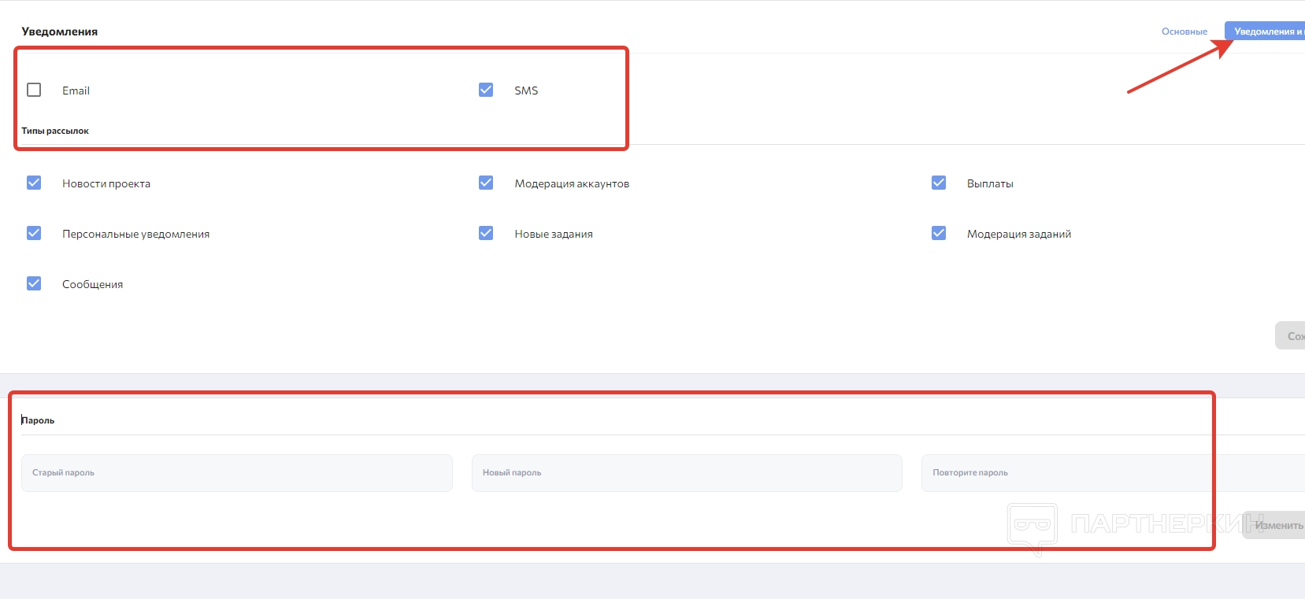Uncheck the Модерация аккаунтов checkbox
This screenshot has width=1305, height=599.
(486, 183)
